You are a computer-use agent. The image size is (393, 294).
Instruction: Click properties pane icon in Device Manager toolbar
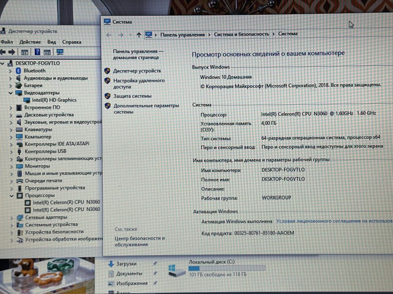coord(24,52)
